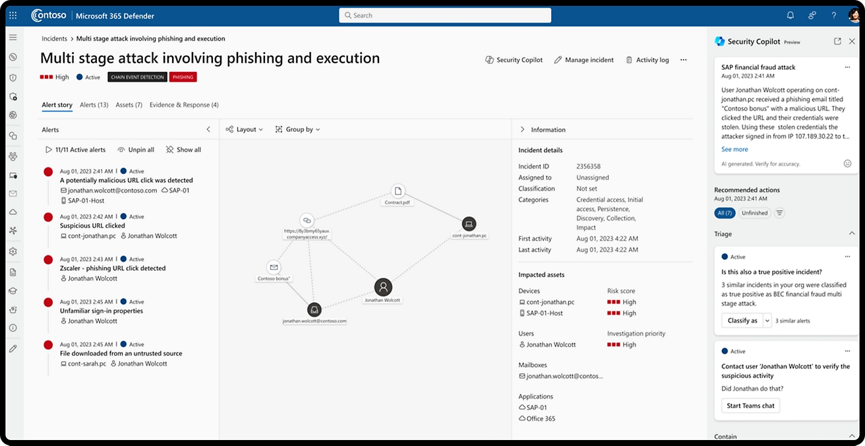Collapse the Contain section
The image size is (865, 446).
point(852,436)
